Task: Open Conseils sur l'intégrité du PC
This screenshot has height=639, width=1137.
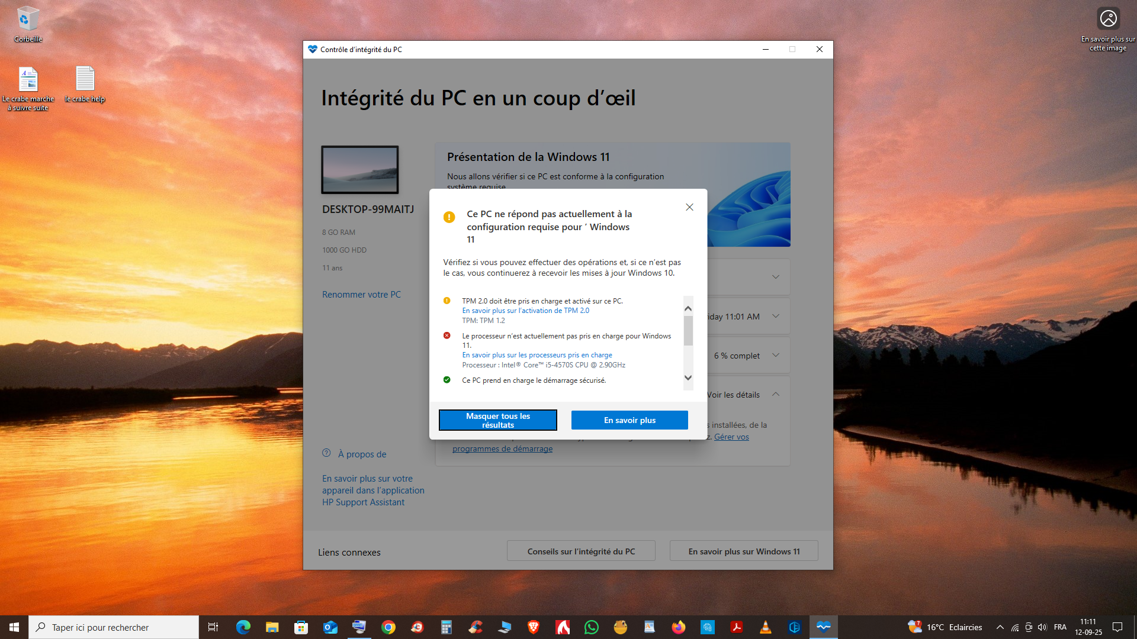Action: [x=581, y=551]
